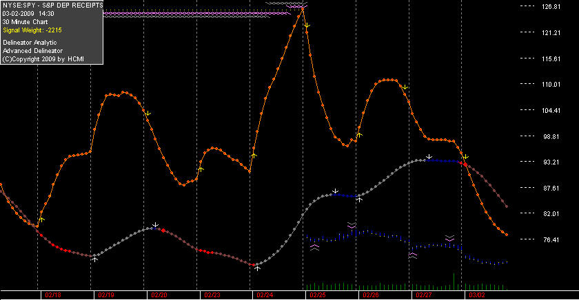Click the last orange line data point
The height and width of the screenshot is (300, 579).
pyautogui.click(x=506, y=235)
